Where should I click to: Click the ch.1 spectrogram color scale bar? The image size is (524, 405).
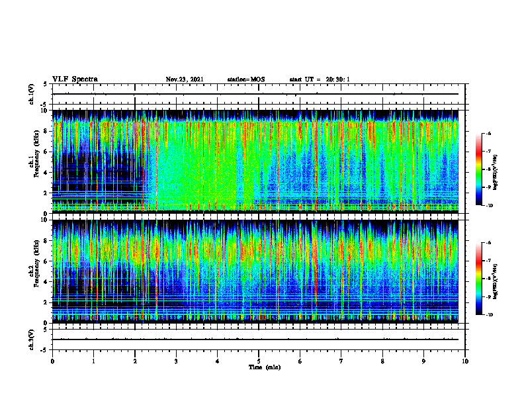click(478, 169)
